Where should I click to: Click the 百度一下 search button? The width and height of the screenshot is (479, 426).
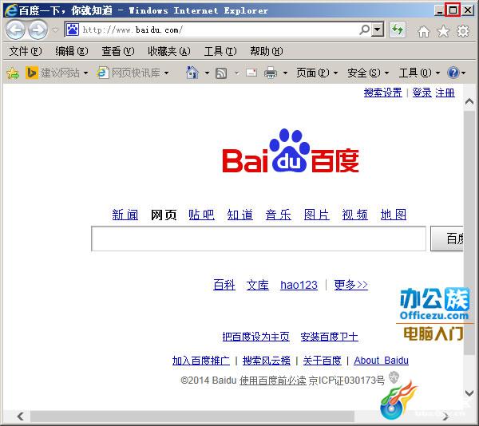447,239
